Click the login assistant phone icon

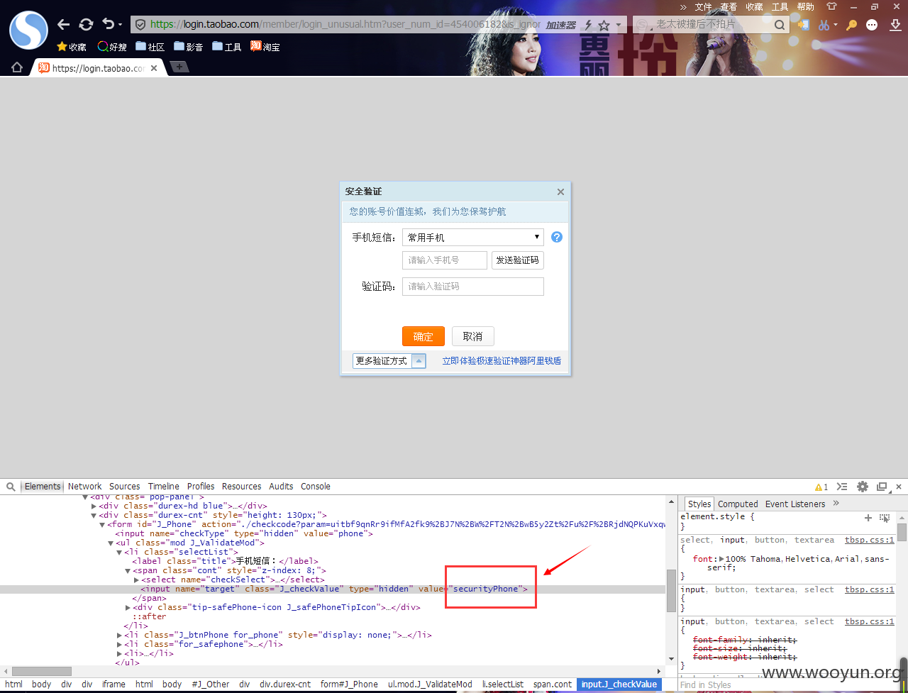coord(803,25)
